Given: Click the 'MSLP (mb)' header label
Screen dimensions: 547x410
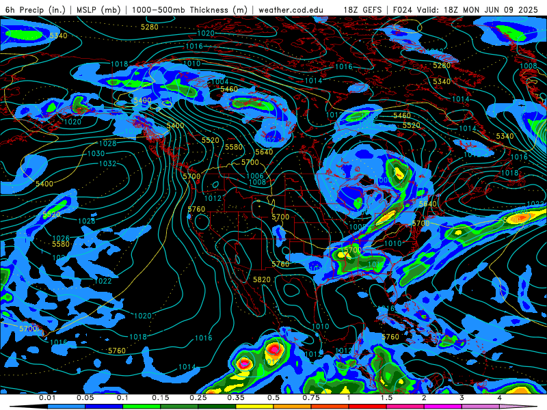Looking at the screenshot, I should pyautogui.click(x=98, y=10).
